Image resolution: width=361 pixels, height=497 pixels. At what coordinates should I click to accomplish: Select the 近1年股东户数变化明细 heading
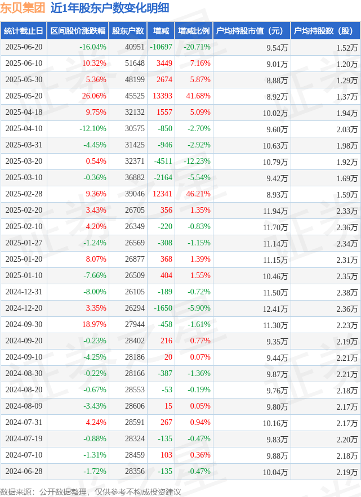[110, 8]
